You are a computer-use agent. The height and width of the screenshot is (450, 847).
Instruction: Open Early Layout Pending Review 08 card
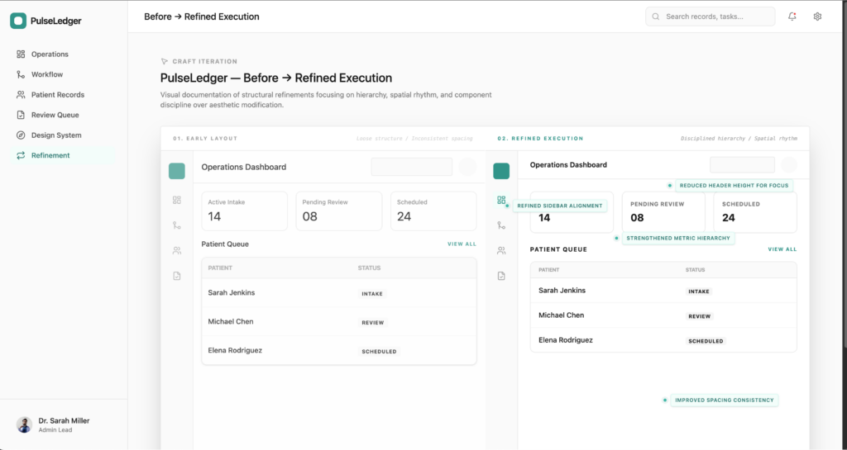click(x=338, y=211)
